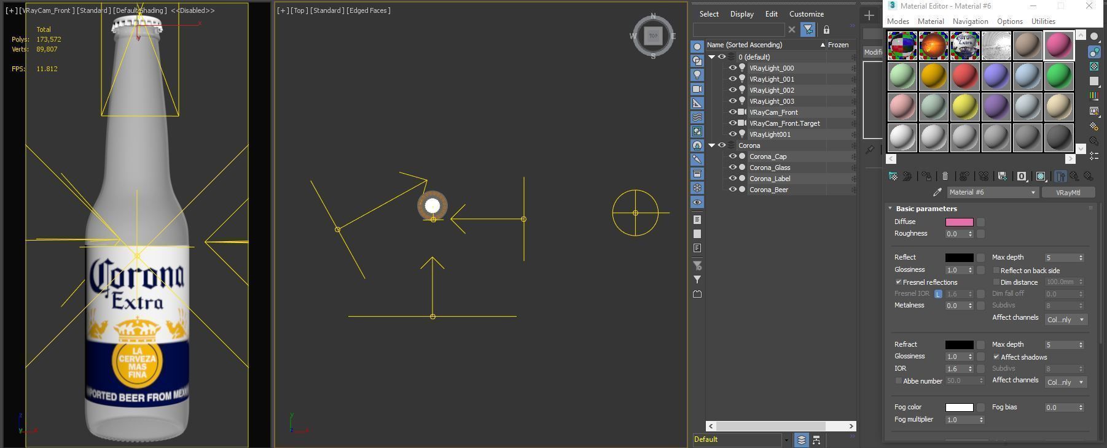Image resolution: width=1107 pixels, height=448 pixels.
Task: Click Put to Library save icon
Action: 1002,176
